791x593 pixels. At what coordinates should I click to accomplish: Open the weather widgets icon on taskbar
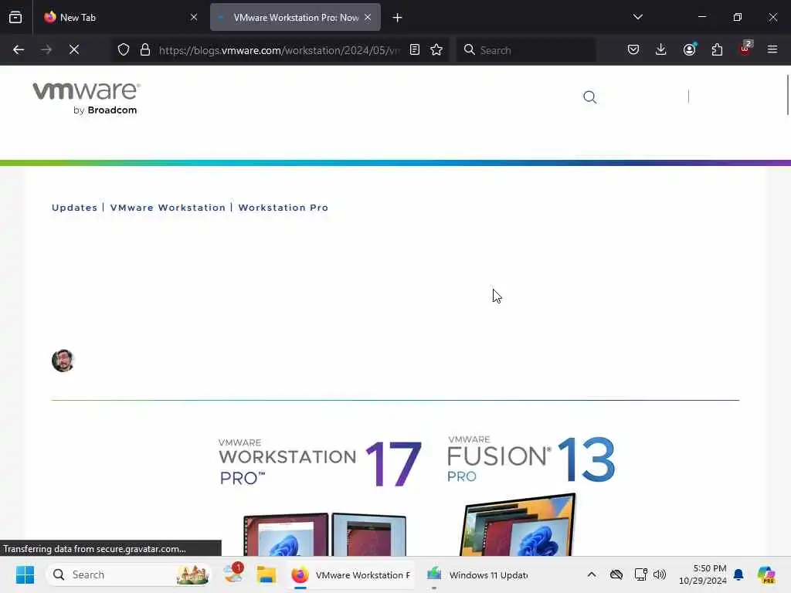tap(233, 574)
